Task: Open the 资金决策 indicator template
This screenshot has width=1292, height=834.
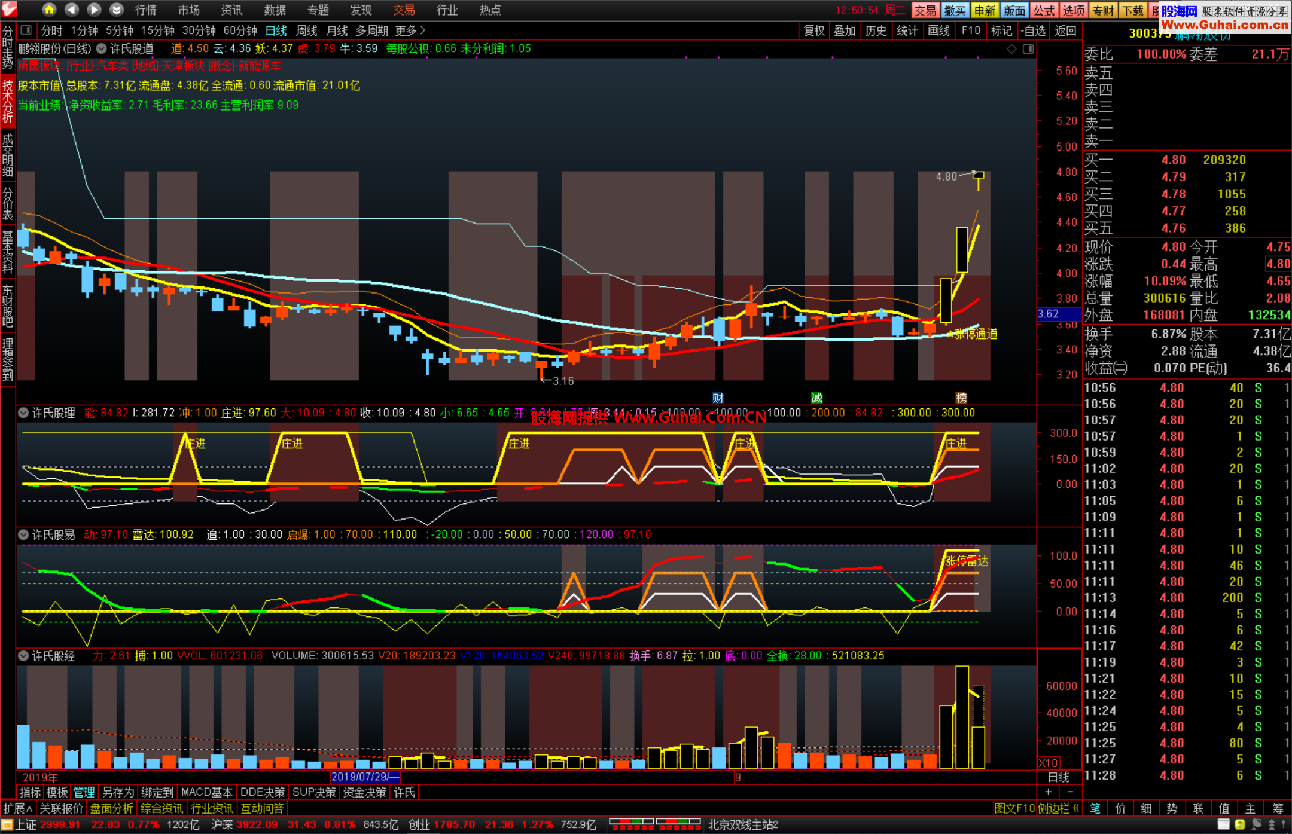Action: coord(365,792)
